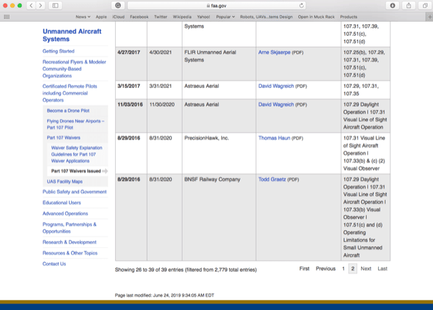Go to page 1 of table
Screen dimensions: 433x310
[x=343, y=269]
